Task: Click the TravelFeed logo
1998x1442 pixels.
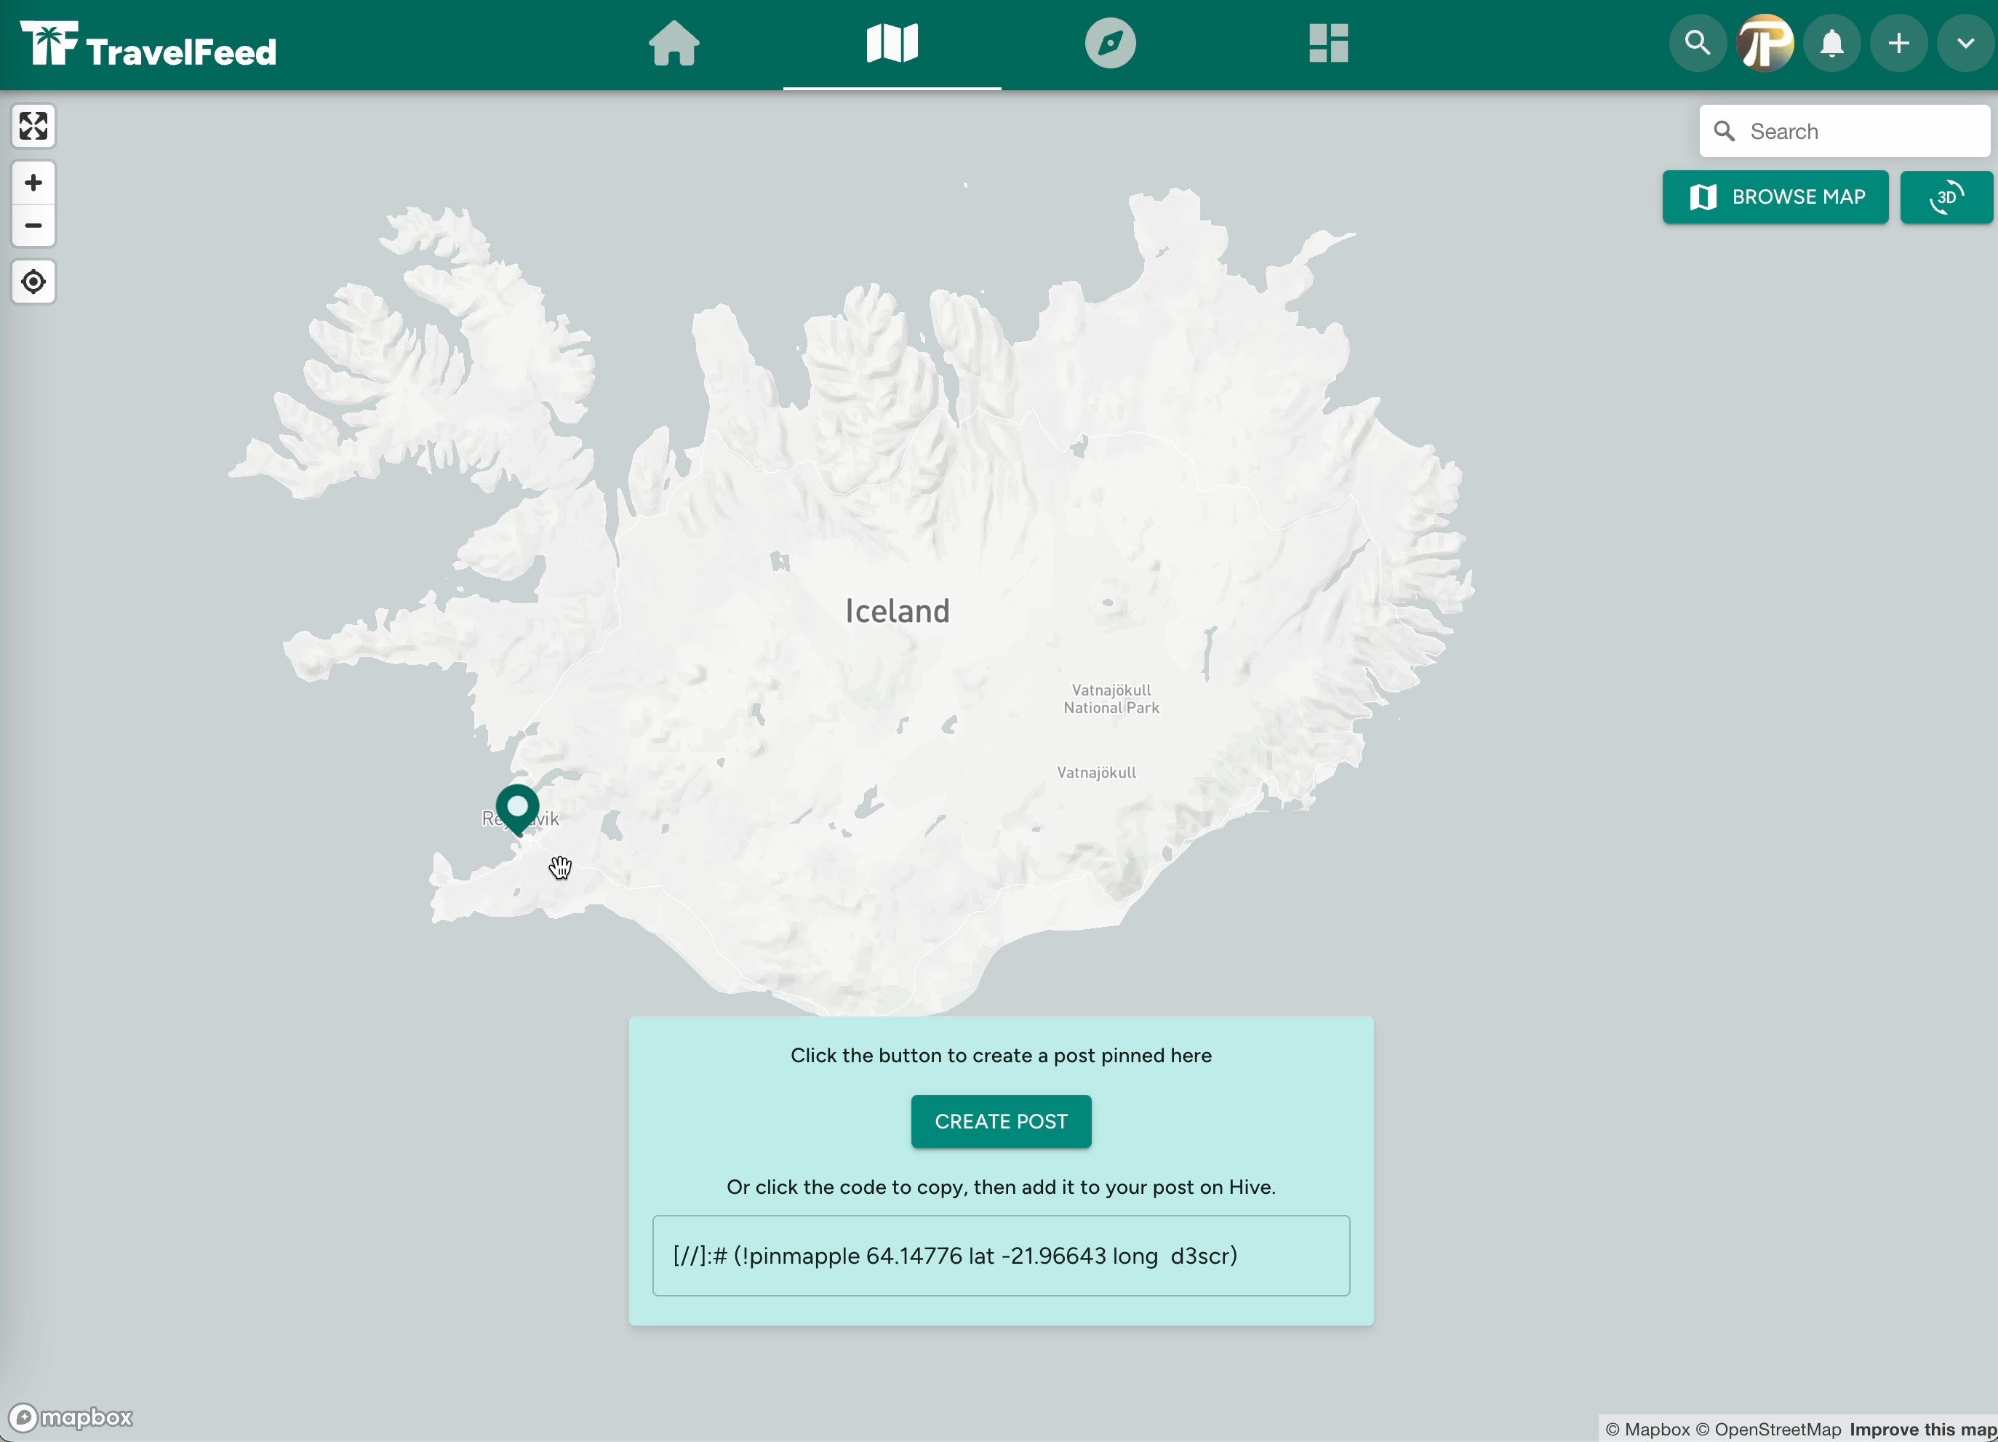Action: (x=148, y=44)
